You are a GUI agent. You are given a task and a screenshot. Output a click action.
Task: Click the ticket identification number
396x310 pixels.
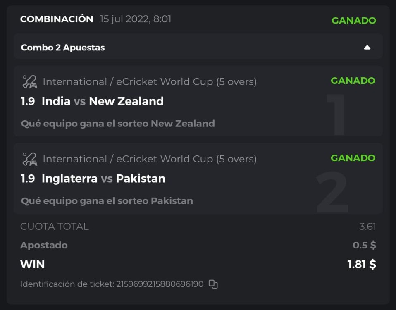(160, 284)
